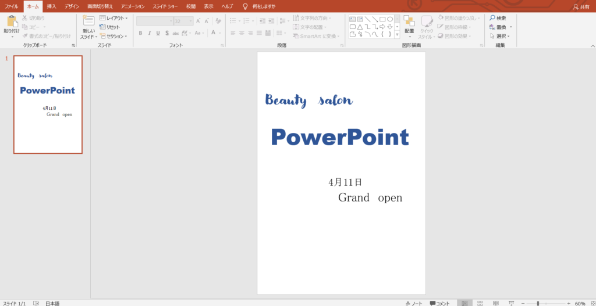The width and height of the screenshot is (596, 306).
Task: Collapse the ribbon with the chevron
Action: (592, 45)
